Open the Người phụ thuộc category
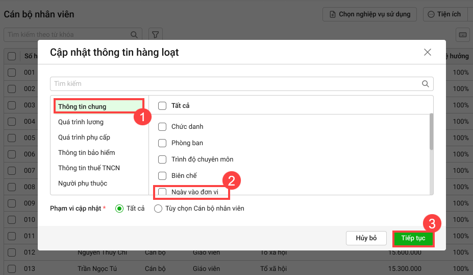 pyautogui.click(x=82, y=184)
